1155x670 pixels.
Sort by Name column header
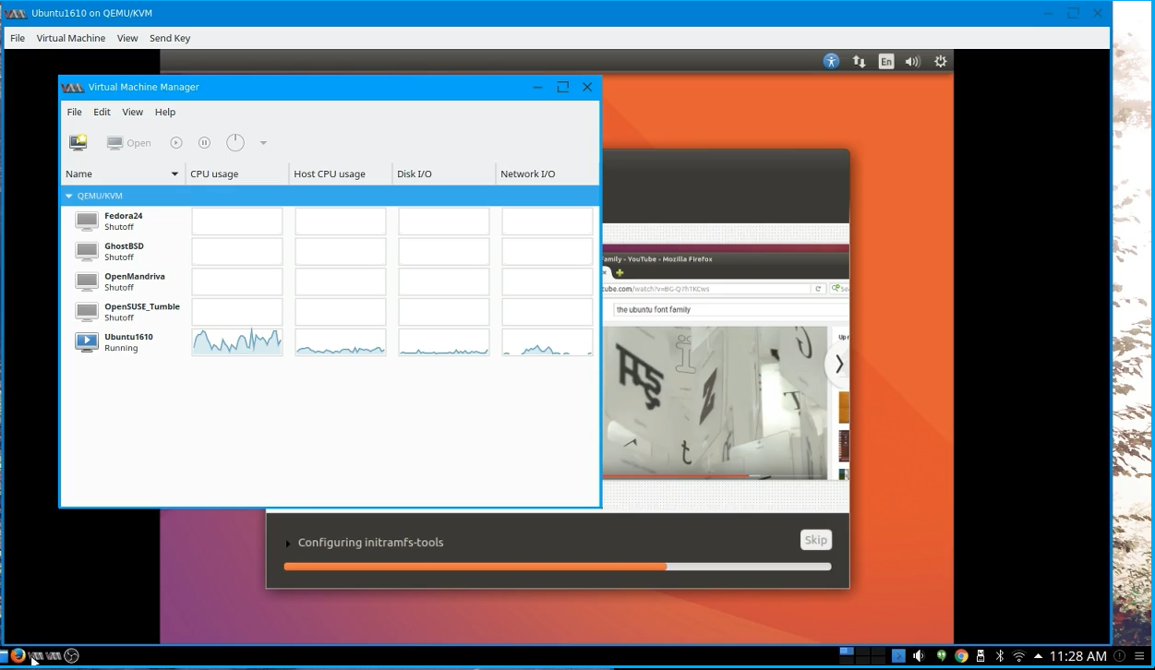click(123, 173)
